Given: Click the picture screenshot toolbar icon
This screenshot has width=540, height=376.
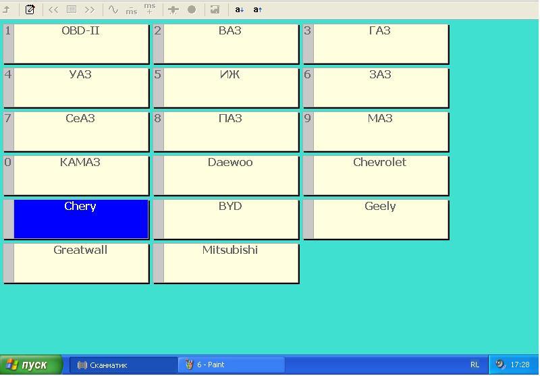Looking at the screenshot, I should point(215,9).
